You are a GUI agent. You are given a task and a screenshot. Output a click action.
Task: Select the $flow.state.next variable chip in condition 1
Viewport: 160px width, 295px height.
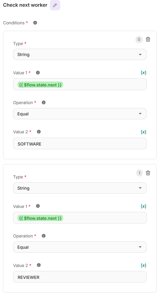40,218
